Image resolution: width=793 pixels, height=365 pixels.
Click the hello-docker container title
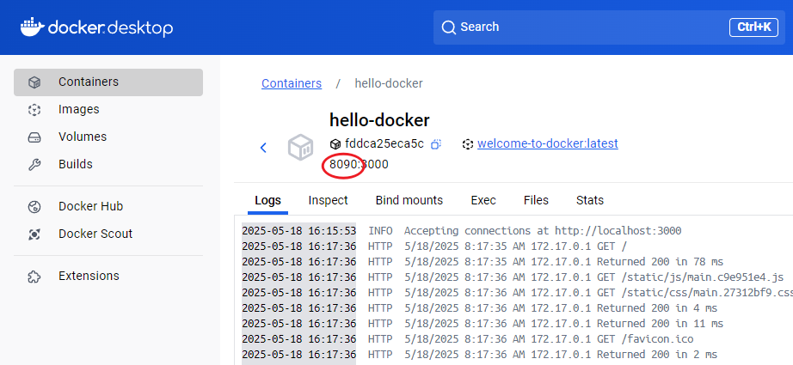[379, 120]
